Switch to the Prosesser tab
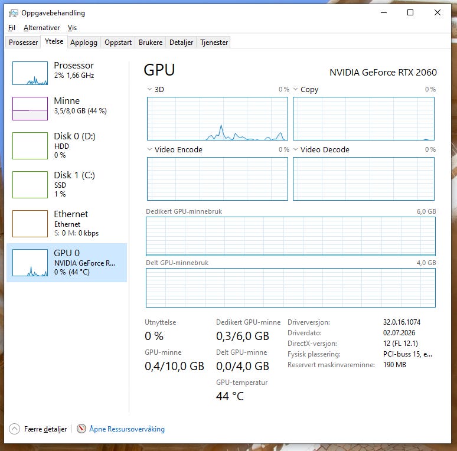The image size is (457, 451). 23,43
